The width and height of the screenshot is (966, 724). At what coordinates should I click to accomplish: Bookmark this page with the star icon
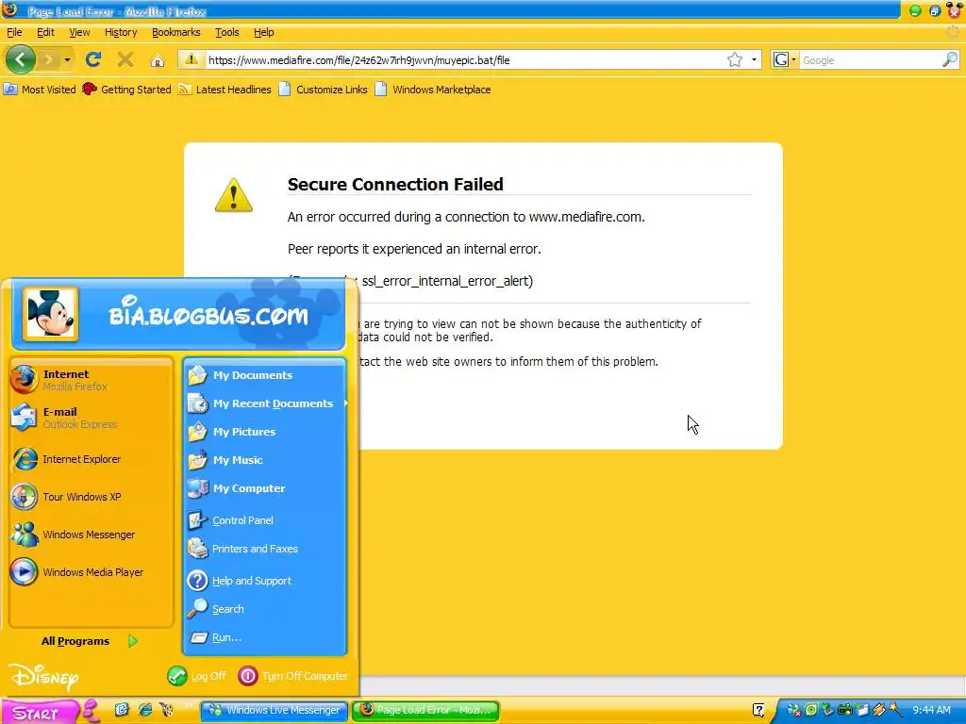pos(734,59)
